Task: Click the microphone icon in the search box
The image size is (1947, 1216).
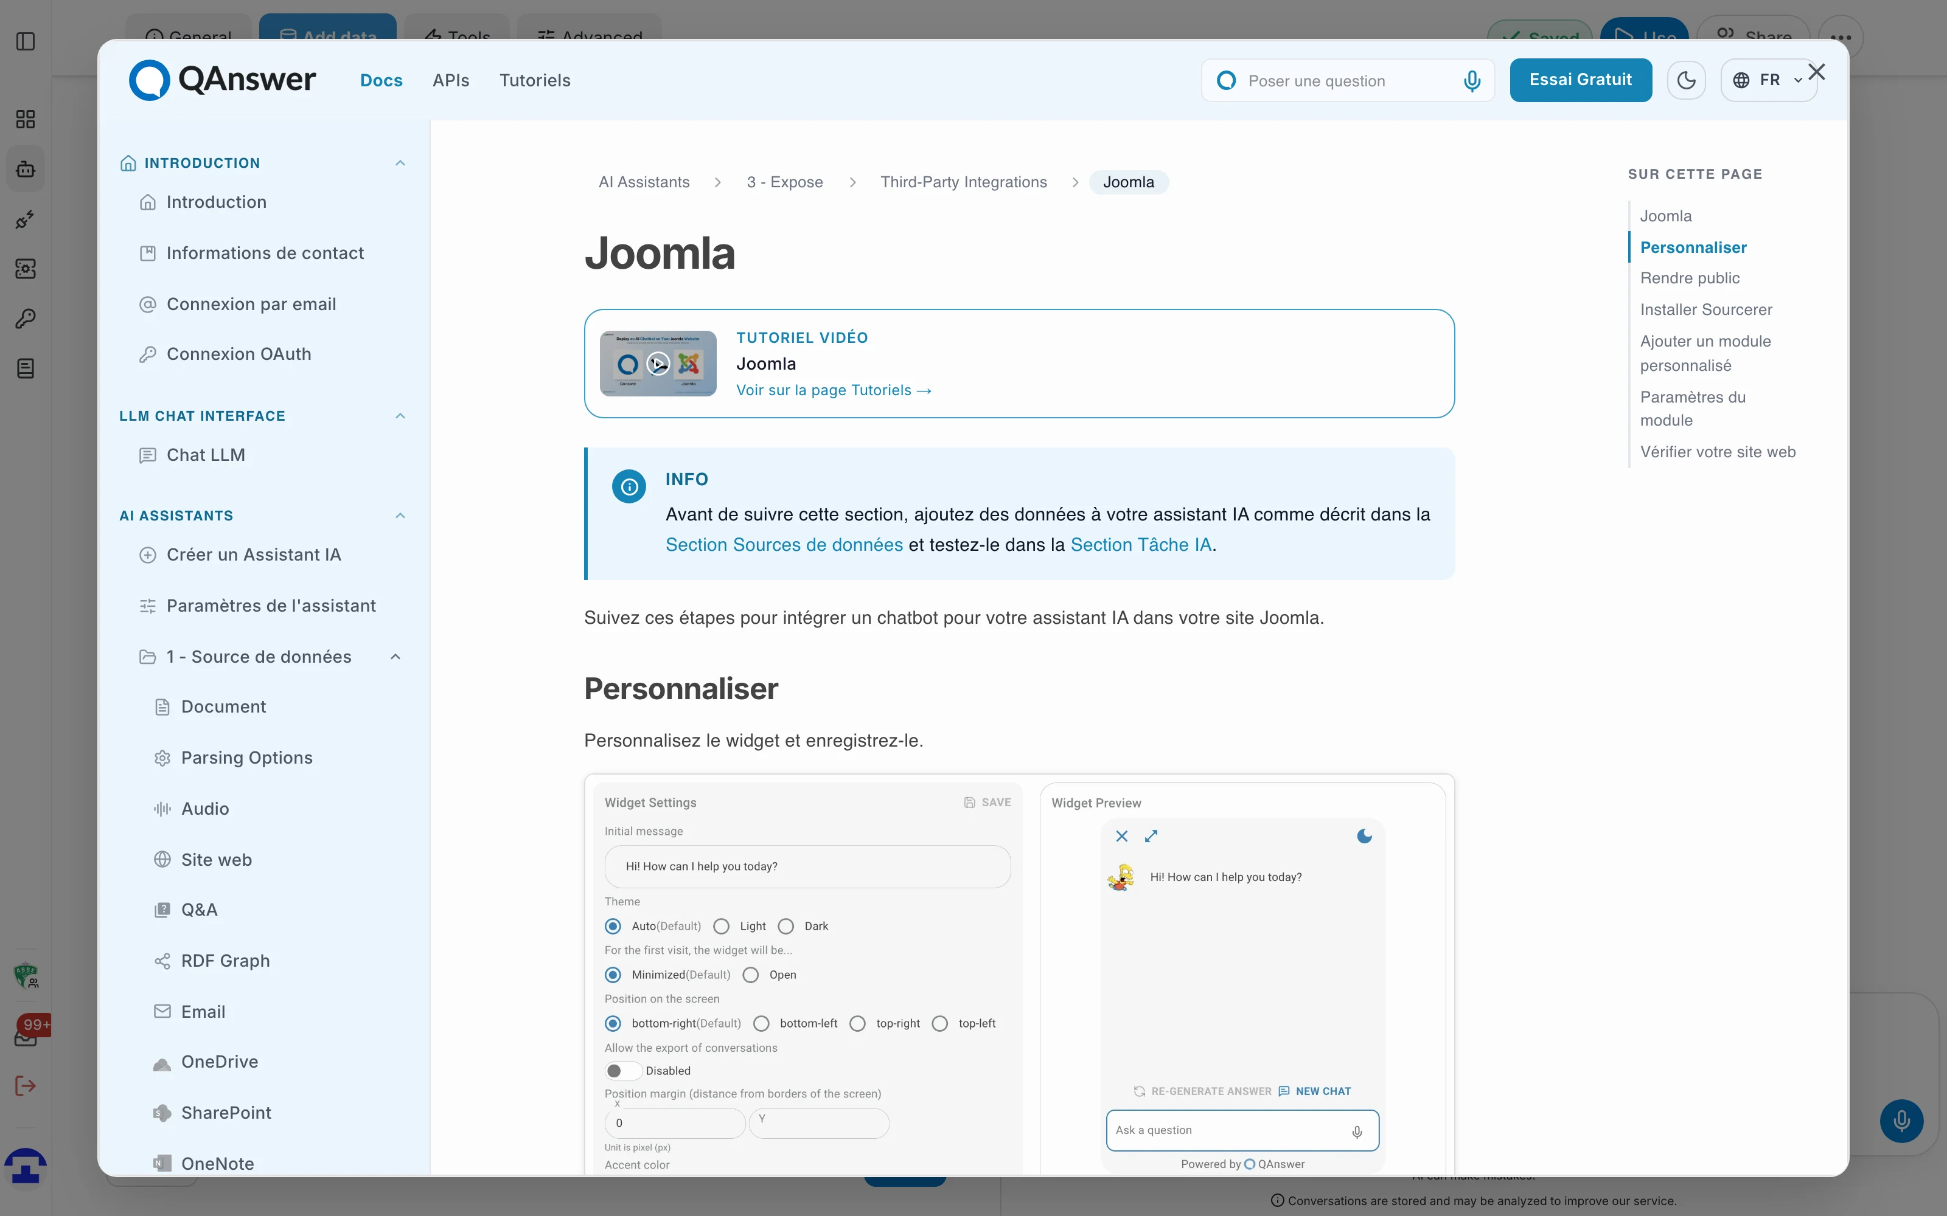Action: click(1472, 81)
